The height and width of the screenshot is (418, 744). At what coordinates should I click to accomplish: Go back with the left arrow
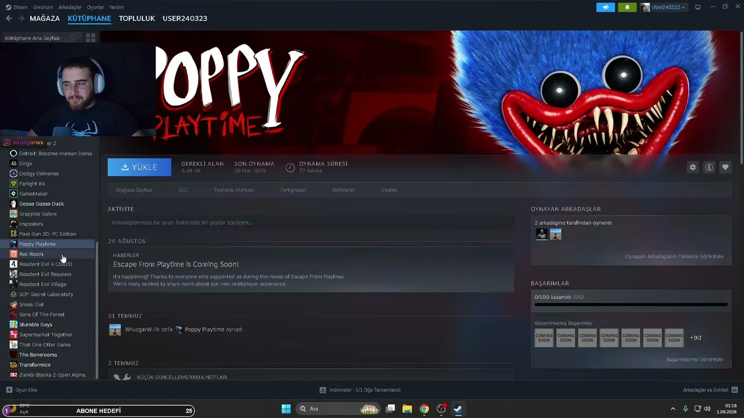click(x=9, y=19)
